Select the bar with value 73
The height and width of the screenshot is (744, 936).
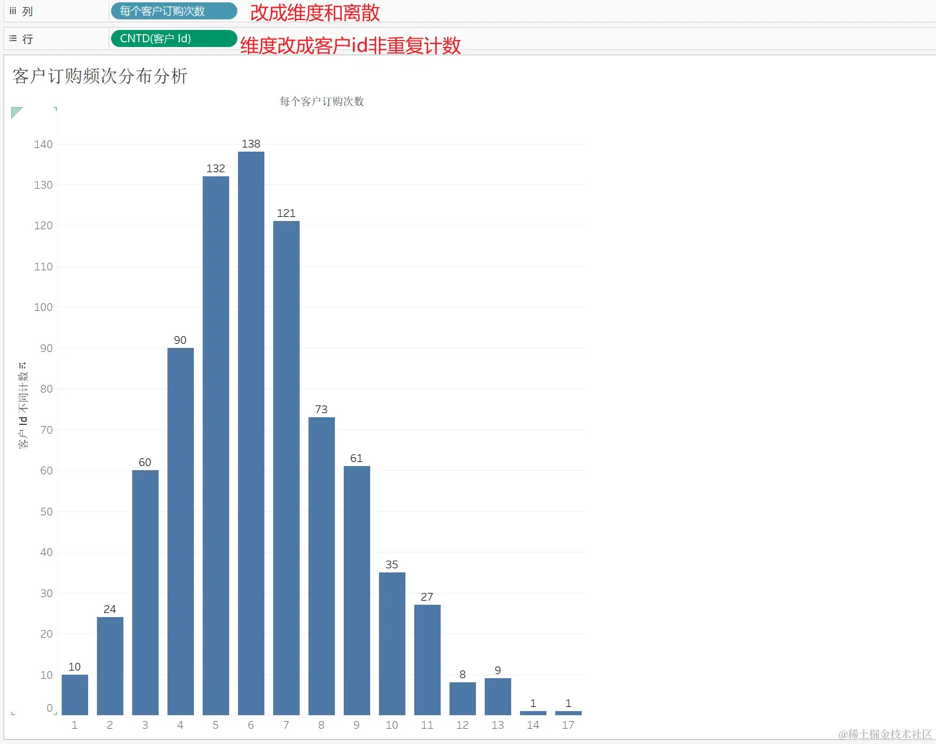point(321,566)
